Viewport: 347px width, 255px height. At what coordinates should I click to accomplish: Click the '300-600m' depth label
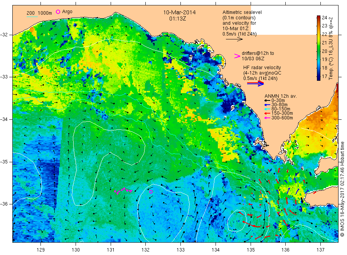[x=282, y=118]
